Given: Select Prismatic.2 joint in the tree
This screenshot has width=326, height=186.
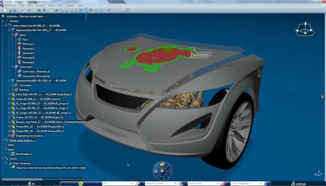Looking at the screenshot, I should tap(28, 44).
